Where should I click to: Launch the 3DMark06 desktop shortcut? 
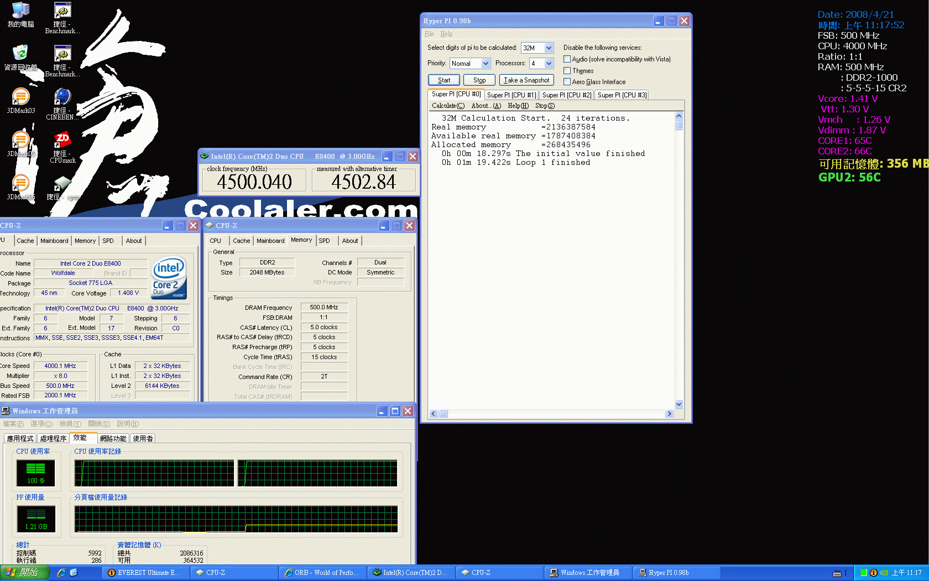[x=20, y=187]
